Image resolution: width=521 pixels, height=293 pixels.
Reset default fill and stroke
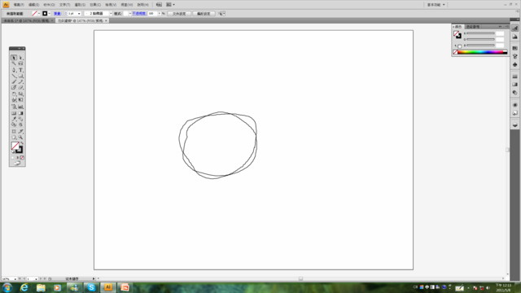(x=13, y=152)
